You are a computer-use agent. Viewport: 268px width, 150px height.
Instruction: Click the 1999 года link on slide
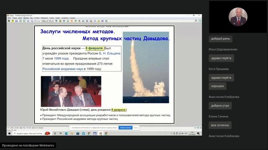62,58
